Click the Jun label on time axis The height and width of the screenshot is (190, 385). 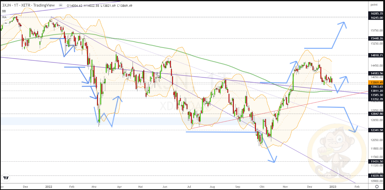point(165,186)
